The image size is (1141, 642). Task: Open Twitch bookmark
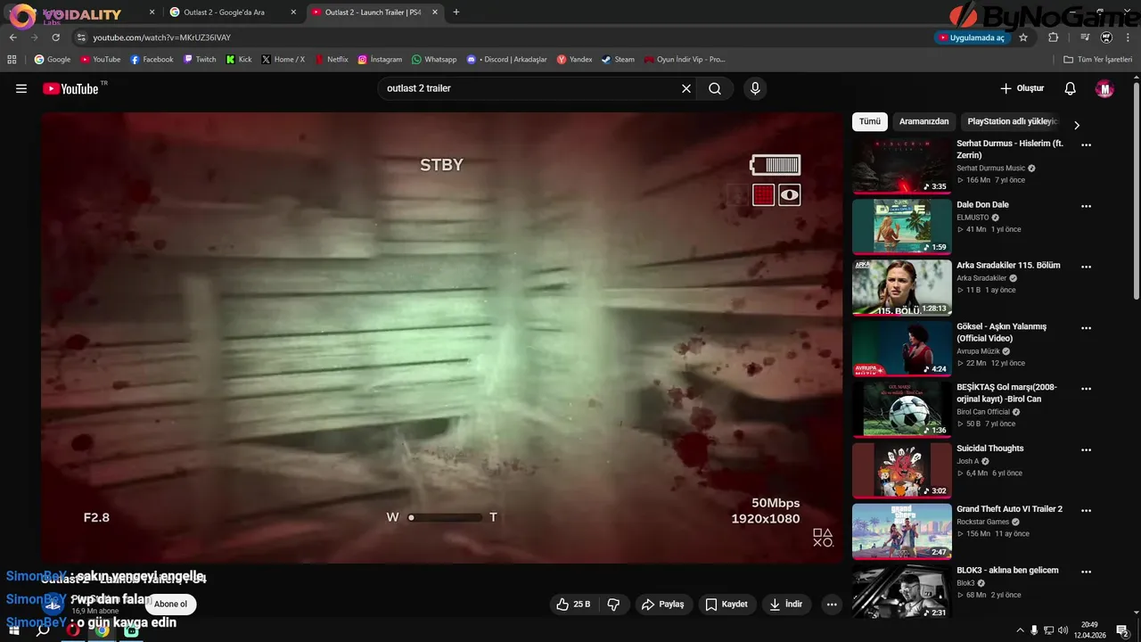[200, 60]
